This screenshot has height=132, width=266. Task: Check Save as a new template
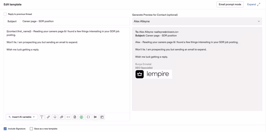tap(31, 129)
